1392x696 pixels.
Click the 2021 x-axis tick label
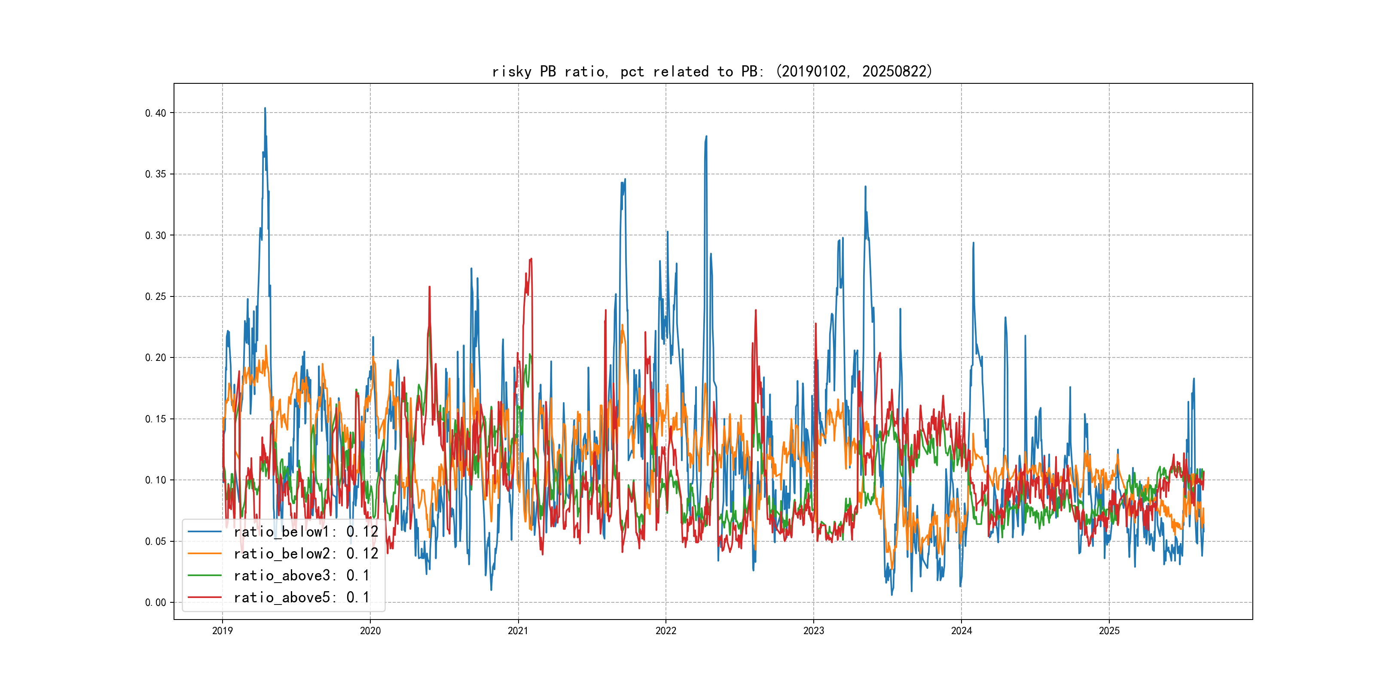point(518,631)
